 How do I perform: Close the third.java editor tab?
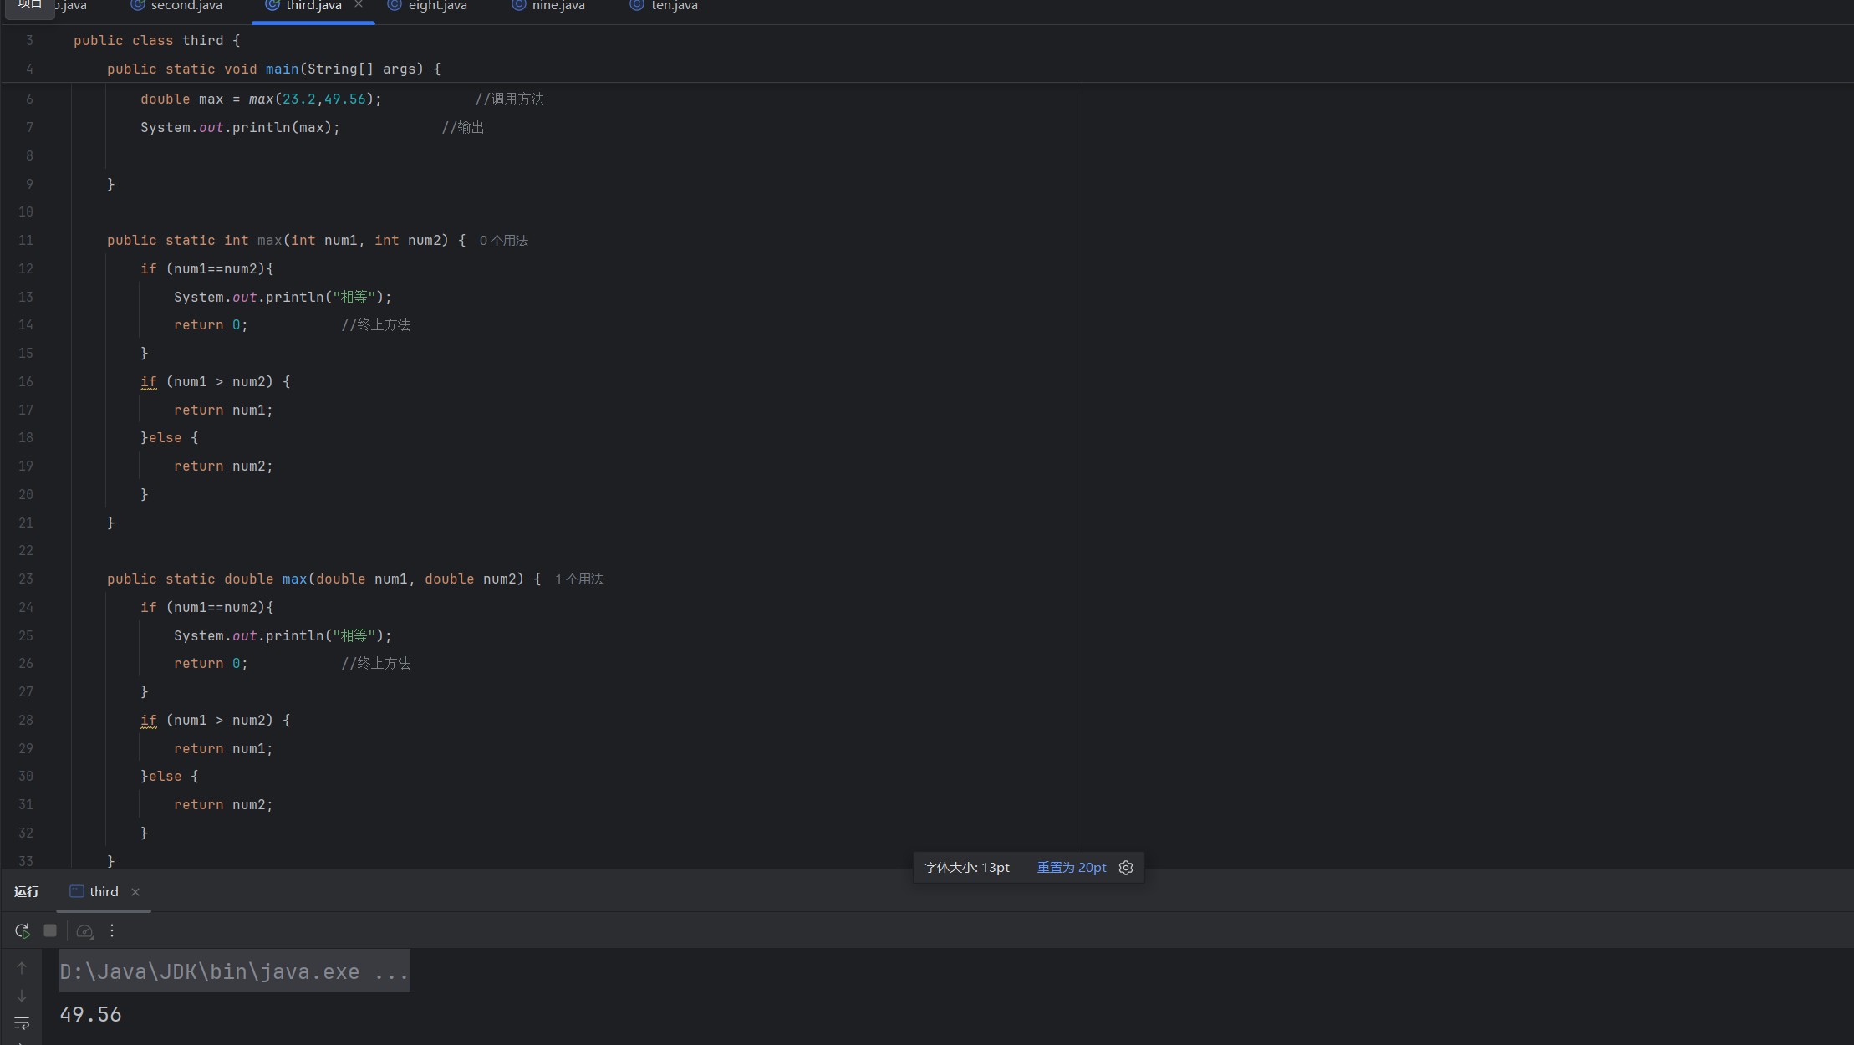(x=359, y=5)
